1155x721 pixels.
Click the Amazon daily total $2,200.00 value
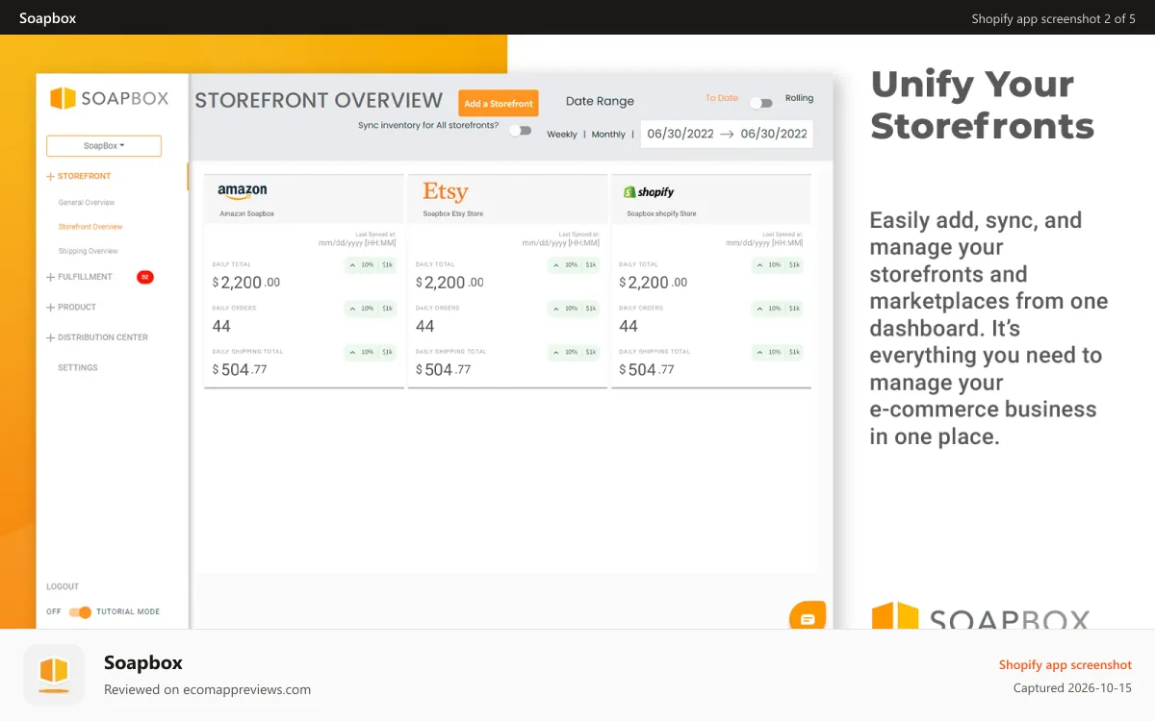click(x=246, y=283)
